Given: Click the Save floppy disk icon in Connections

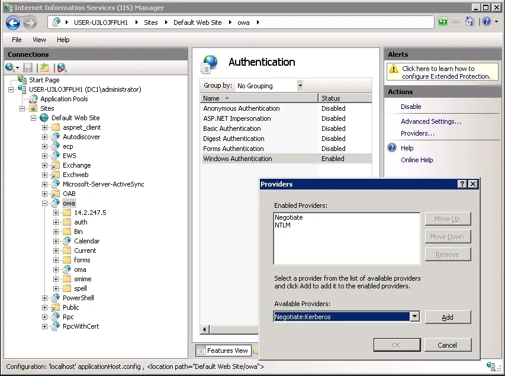Looking at the screenshot, I should pos(28,68).
